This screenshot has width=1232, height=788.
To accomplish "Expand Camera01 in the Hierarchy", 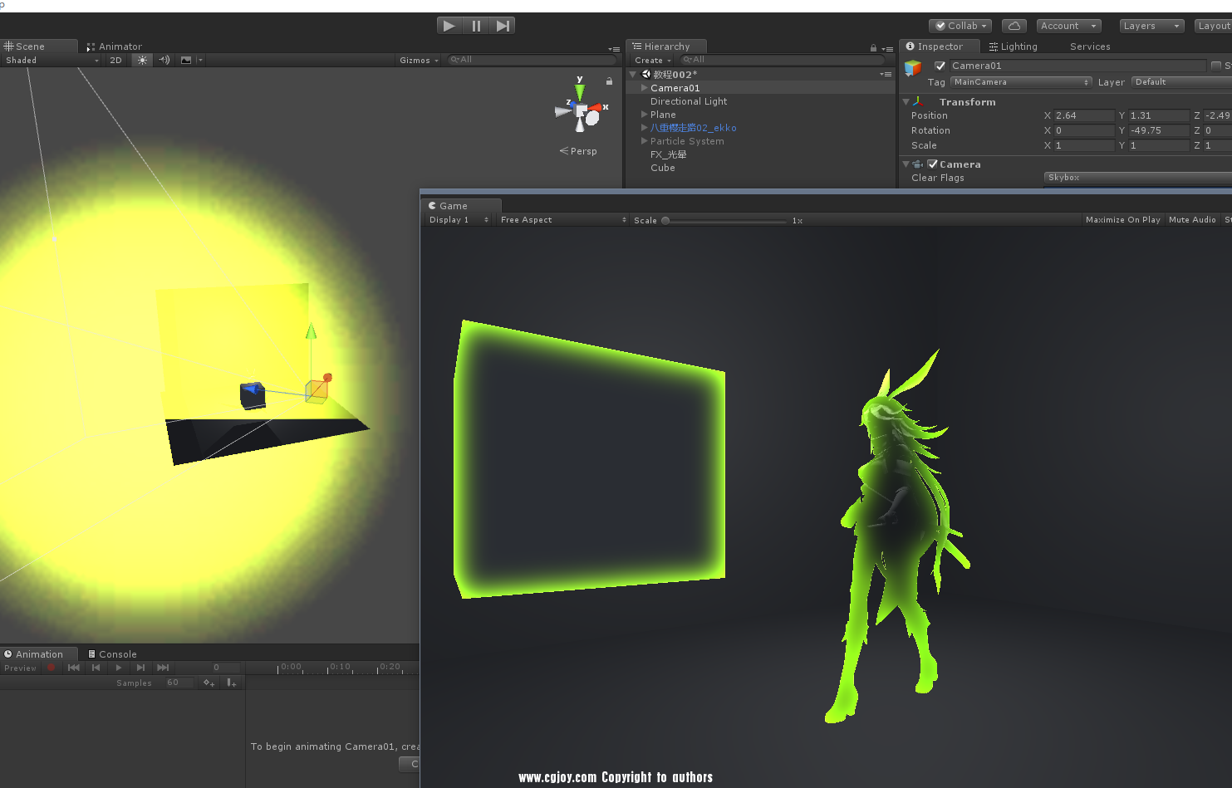I will [x=644, y=88].
